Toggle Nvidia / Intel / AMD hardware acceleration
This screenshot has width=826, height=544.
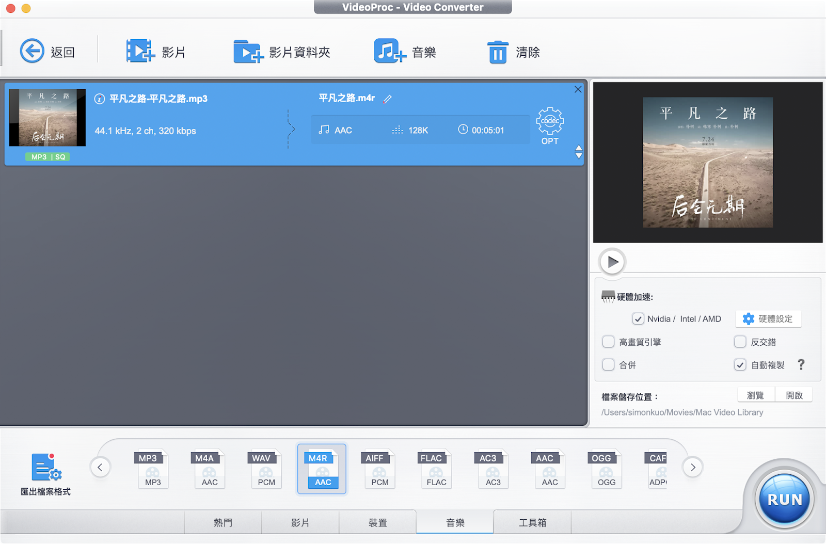638,319
